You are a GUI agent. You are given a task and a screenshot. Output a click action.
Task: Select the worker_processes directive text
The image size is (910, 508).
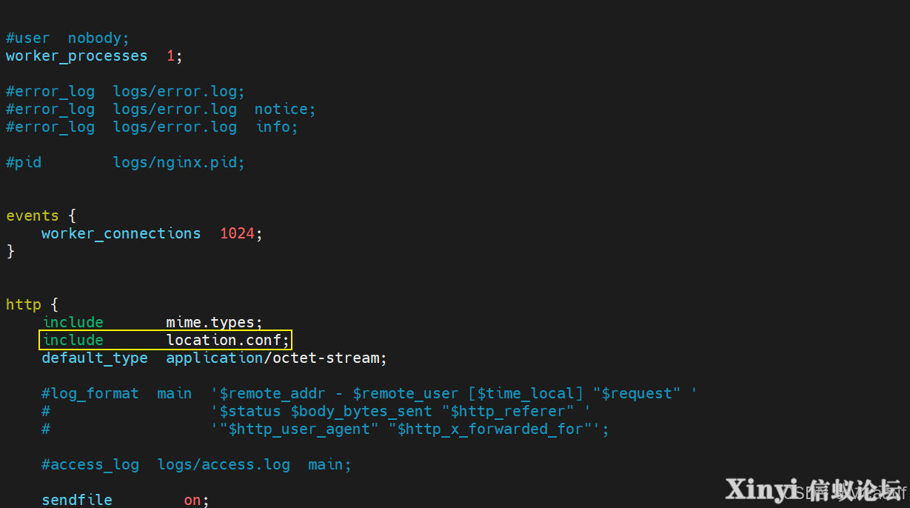click(77, 56)
